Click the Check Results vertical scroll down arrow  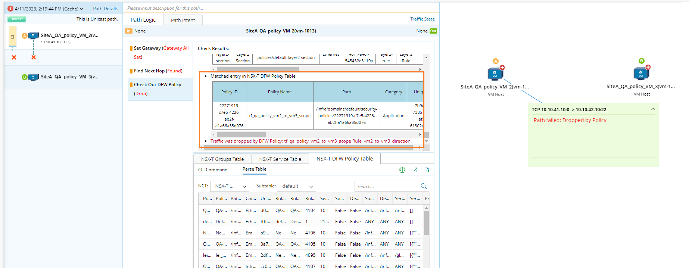click(x=427, y=141)
